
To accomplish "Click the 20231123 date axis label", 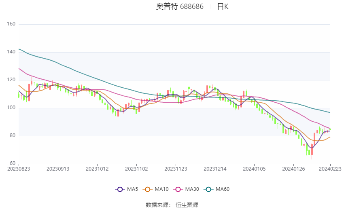I will pos(176,169).
